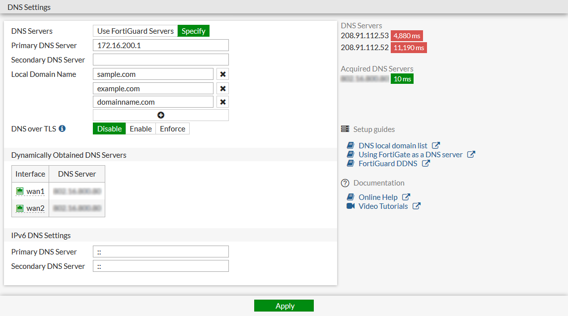Open Using FortiGate as a DNS server guide

click(x=411, y=155)
